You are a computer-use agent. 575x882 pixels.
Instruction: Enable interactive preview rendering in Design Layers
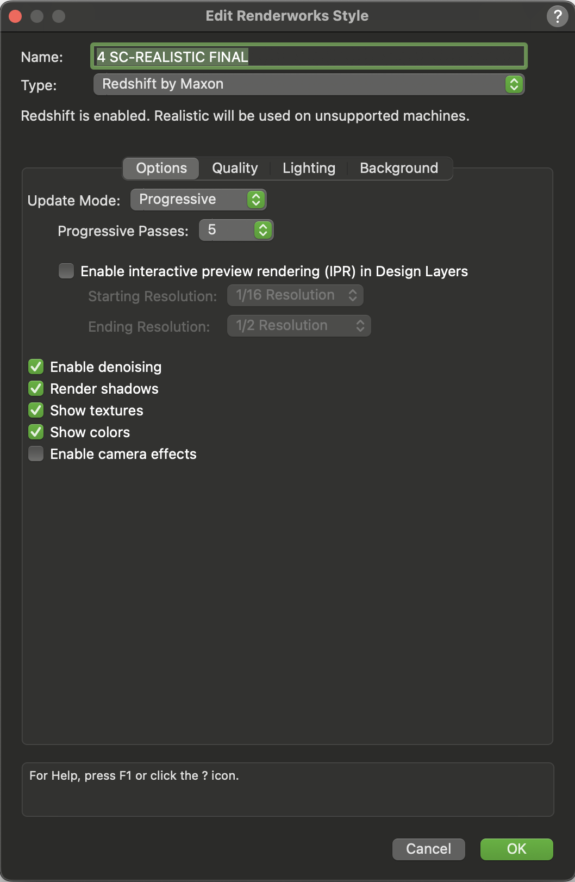65,271
